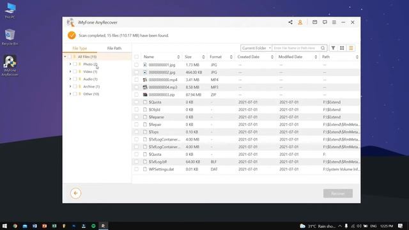The height and width of the screenshot is (230, 409).
Task: Check the box for 0000000002.jpg
Action: coord(136,72)
